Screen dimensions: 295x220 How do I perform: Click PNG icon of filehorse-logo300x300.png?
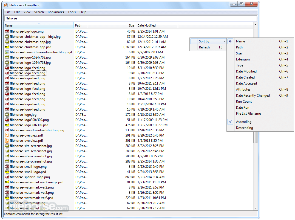pos(7,120)
